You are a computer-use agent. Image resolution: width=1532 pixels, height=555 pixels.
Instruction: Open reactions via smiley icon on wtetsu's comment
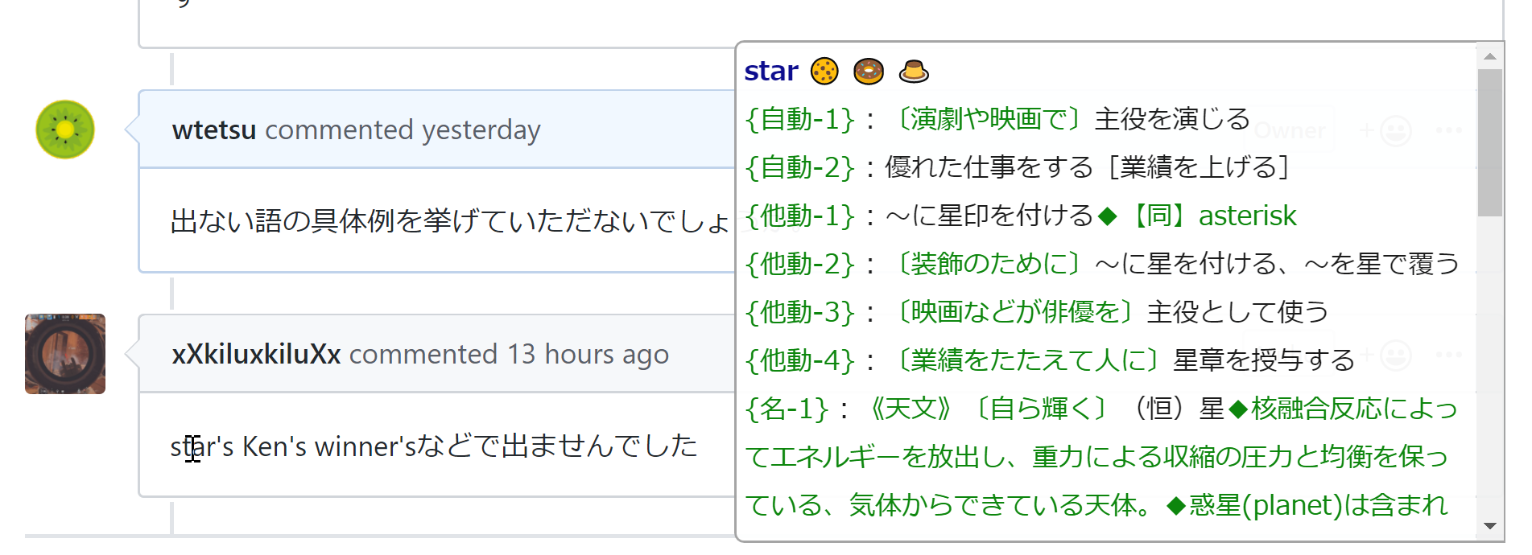[x=1396, y=130]
